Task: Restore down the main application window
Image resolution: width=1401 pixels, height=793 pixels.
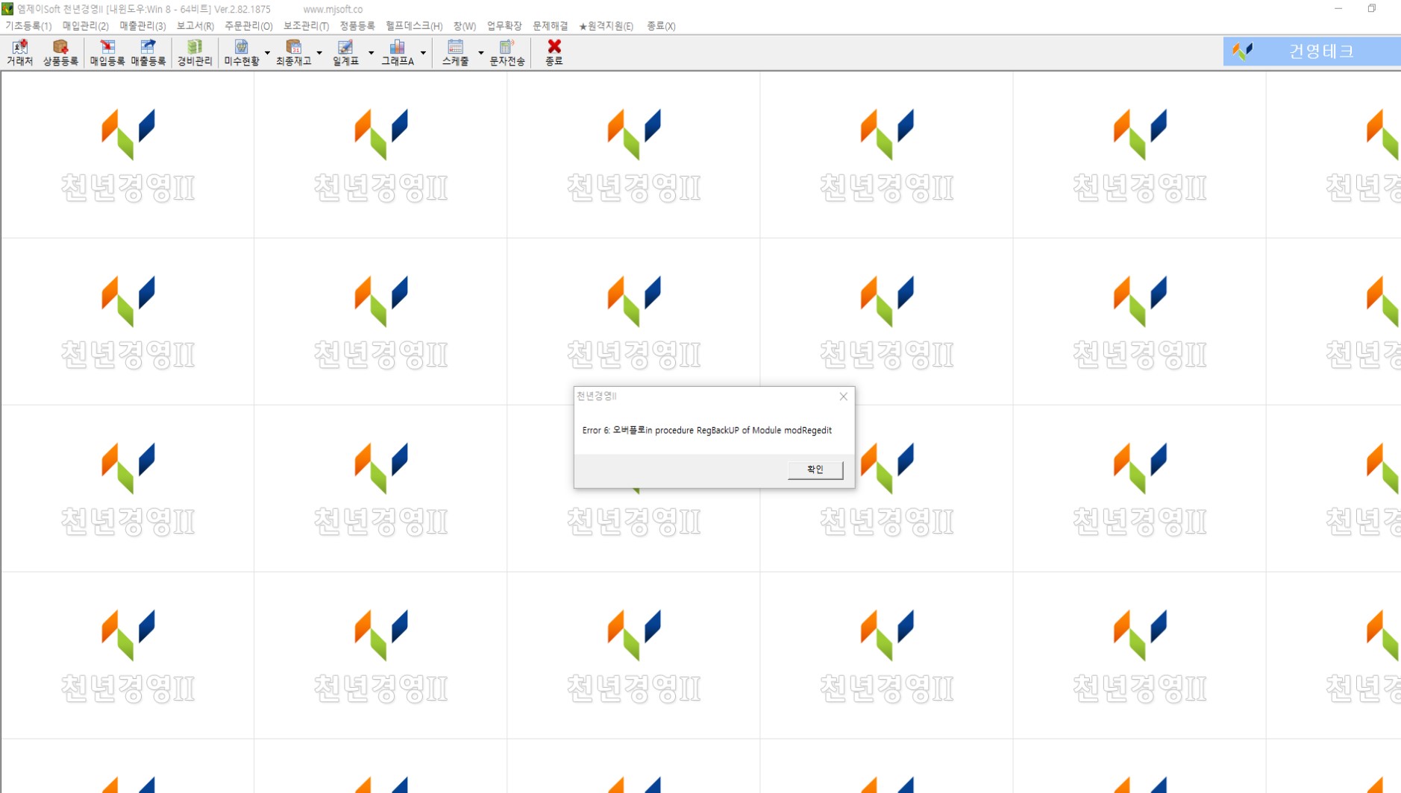Action: coord(1371,9)
